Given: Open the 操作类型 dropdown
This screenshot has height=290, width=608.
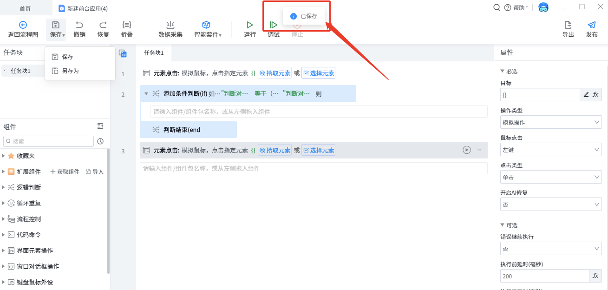Looking at the screenshot, I should point(550,123).
